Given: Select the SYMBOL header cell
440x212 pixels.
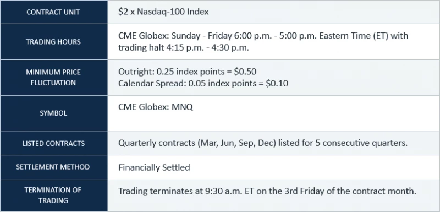Looking at the screenshot, I should point(53,113).
